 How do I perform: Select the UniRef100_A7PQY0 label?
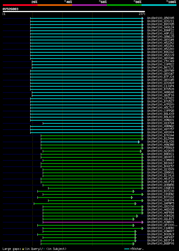pyautogui.click(x=161, y=105)
